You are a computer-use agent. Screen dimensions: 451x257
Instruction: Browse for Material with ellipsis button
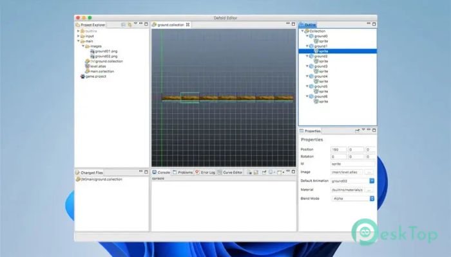(369, 190)
